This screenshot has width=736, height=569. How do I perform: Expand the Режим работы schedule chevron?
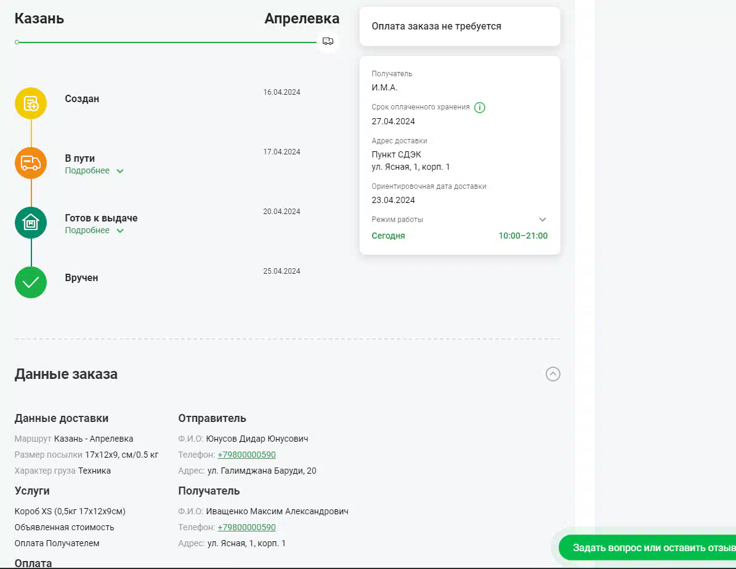coord(542,220)
